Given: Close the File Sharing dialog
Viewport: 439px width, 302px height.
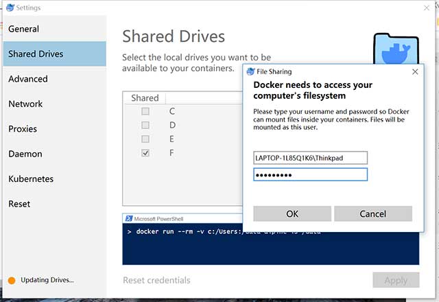Looking at the screenshot, I should [x=415, y=71].
